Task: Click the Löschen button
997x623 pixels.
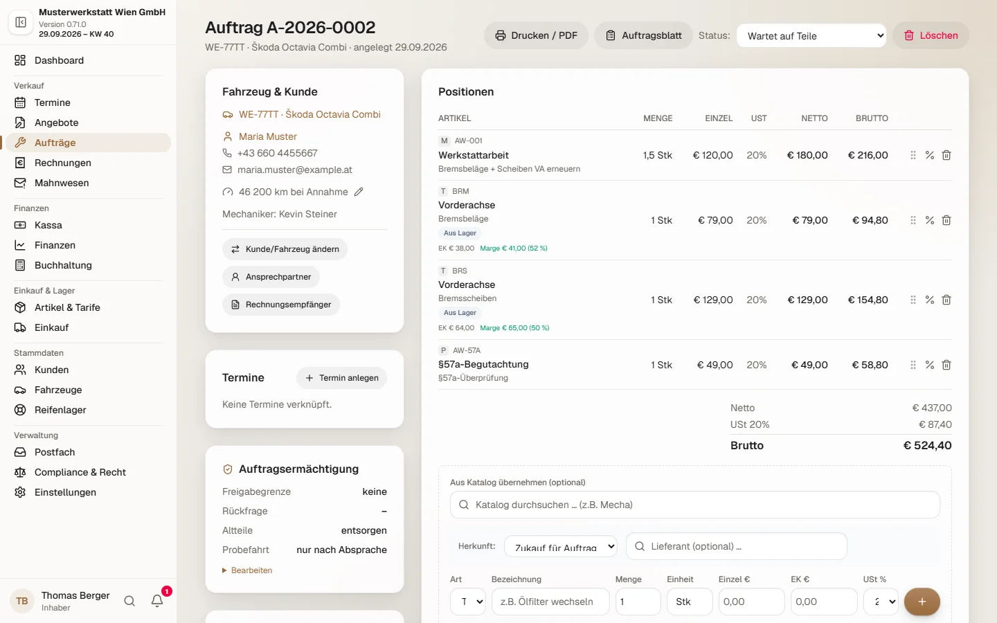Action: point(931,35)
